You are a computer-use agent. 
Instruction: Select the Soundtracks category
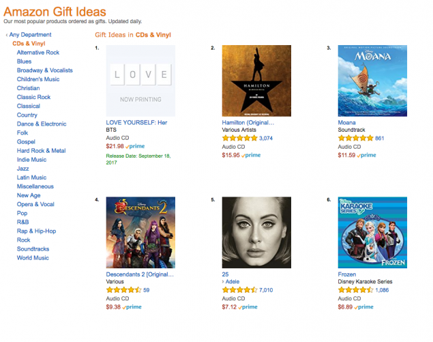tap(34, 249)
